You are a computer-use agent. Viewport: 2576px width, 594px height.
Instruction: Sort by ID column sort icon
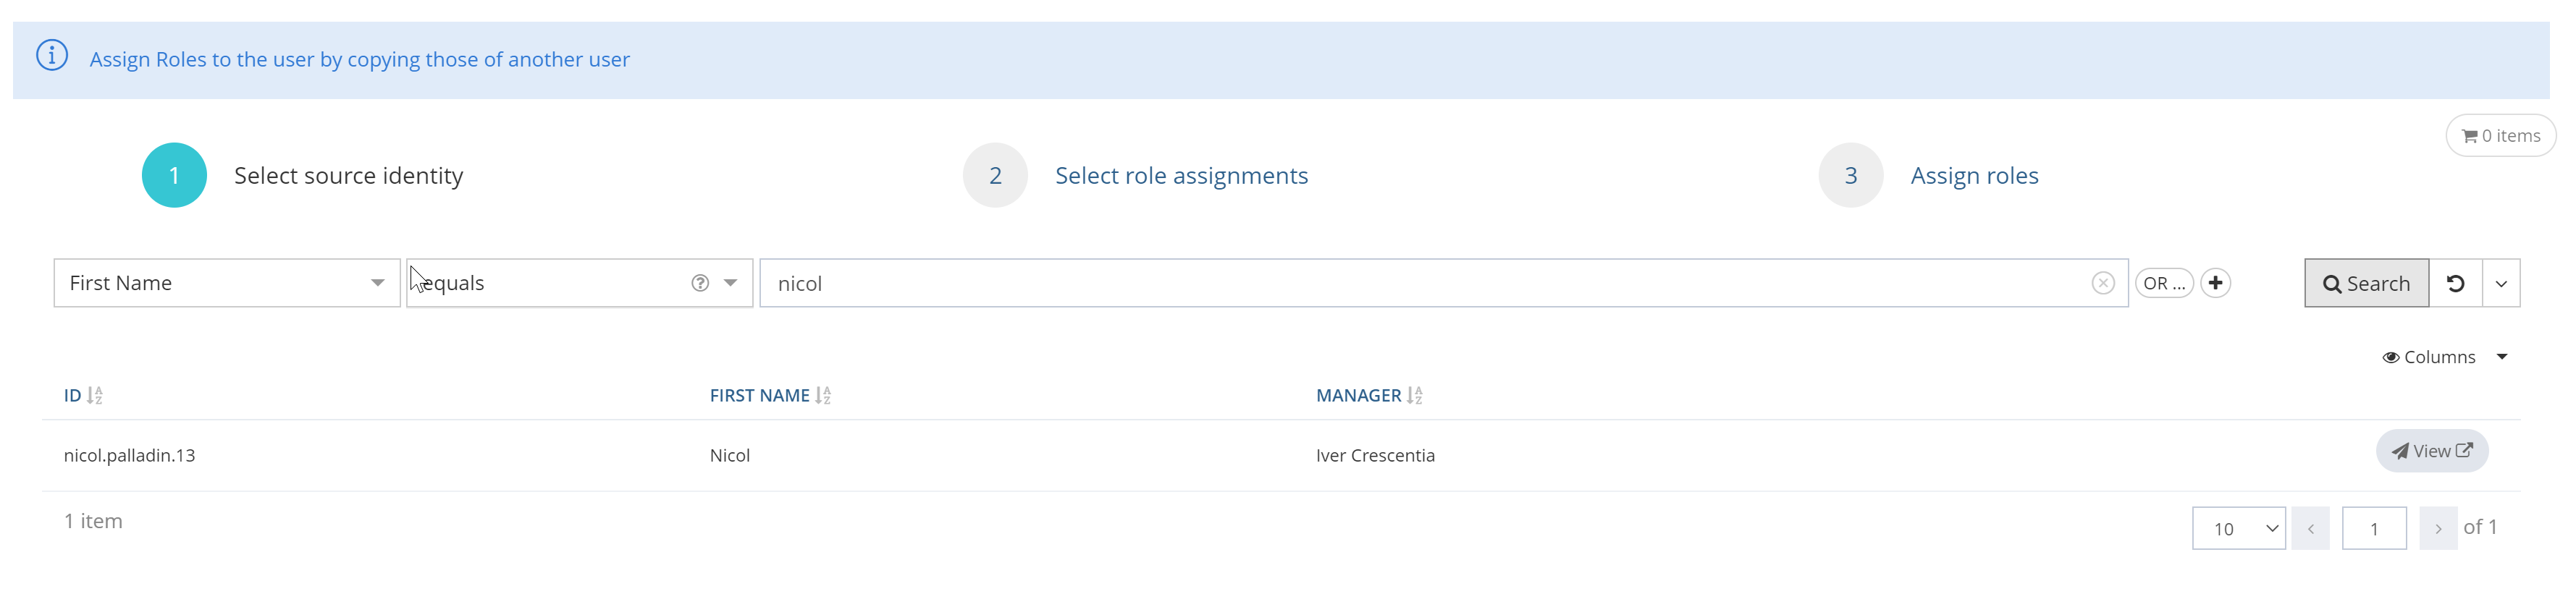pyautogui.click(x=95, y=395)
